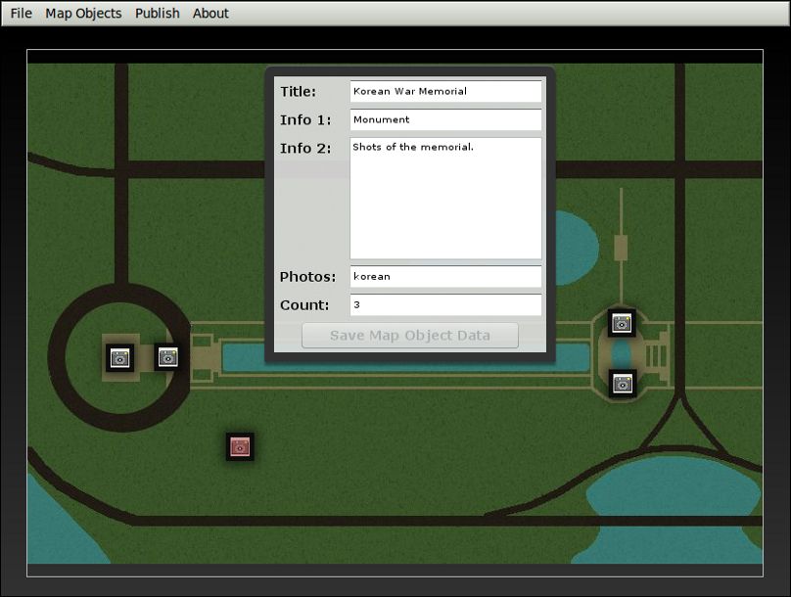Viewport: 791px width, 597px height.
Task: Click the Photos: label
Action: coord(307,277)
